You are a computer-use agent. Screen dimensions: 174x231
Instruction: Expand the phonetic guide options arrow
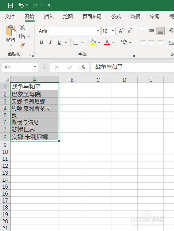tap(130, 42)
